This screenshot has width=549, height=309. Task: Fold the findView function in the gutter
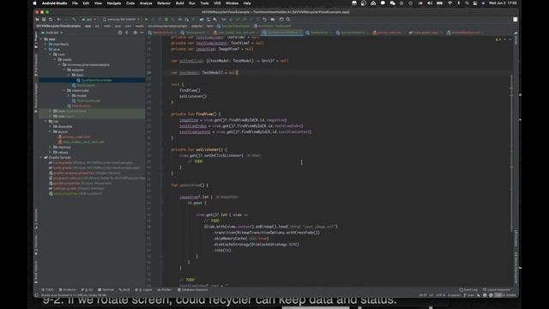(161, 114)
